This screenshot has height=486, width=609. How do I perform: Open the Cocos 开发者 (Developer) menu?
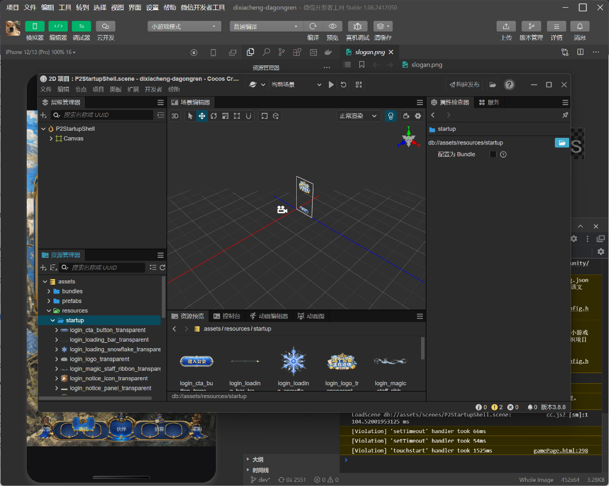pyautogui.click(x=153, y=89)
